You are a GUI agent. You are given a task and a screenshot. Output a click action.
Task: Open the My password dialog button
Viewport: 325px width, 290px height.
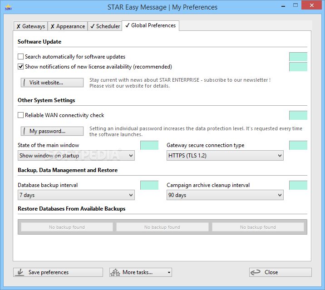(x=52, y=131)
